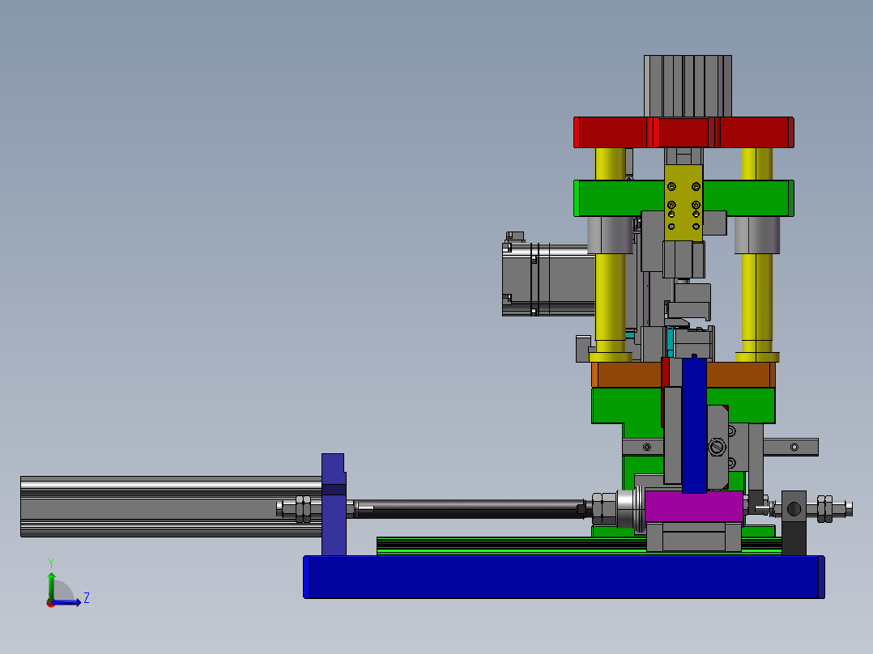Click the black piston rod
The height and width of the screenshot is (654, 873).
pos(470,507)
